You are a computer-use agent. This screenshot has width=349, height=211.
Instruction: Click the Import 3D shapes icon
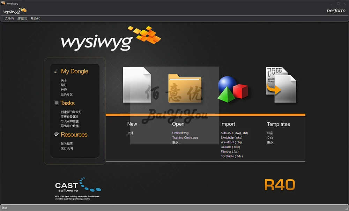(x=233, y=89)
